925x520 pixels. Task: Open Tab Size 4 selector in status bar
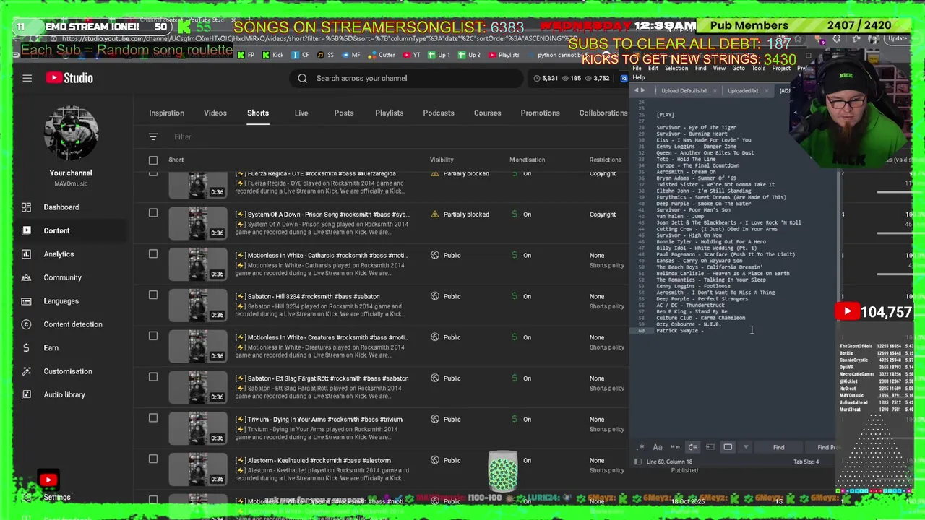[x=806, y=461]
